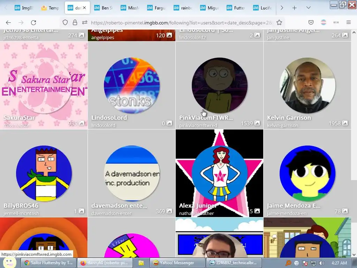Click scrollbar down arrow
The width and height of the screenshot is (357, 268).
point(354,254)
